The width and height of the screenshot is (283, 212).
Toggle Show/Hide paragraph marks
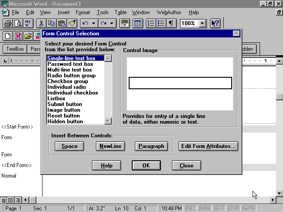pos(171,23)
